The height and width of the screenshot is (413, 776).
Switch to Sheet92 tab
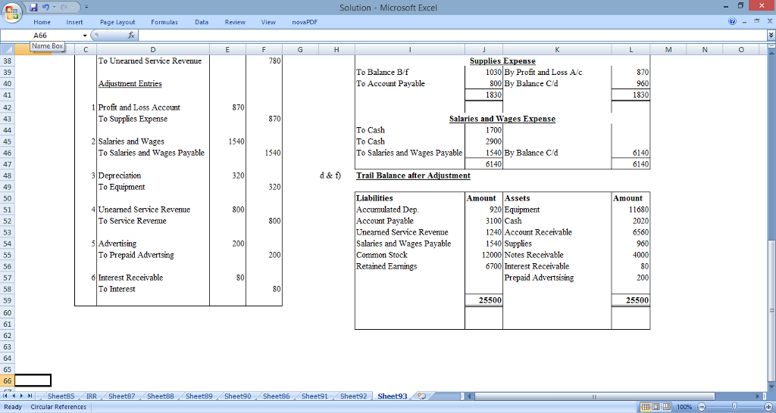coord(353,396)
